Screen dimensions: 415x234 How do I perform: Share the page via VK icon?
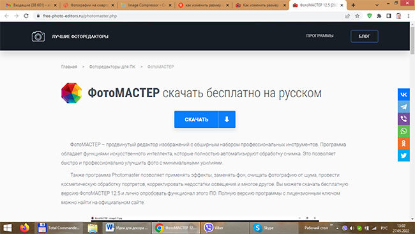click(404, 95)
